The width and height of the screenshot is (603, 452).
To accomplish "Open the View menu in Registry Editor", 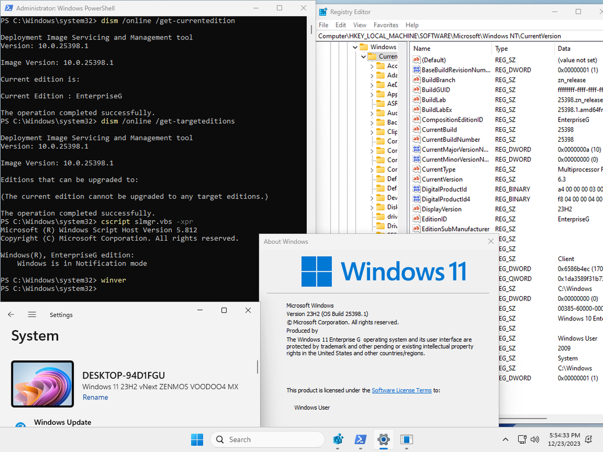I will click(x=359, y=25).
